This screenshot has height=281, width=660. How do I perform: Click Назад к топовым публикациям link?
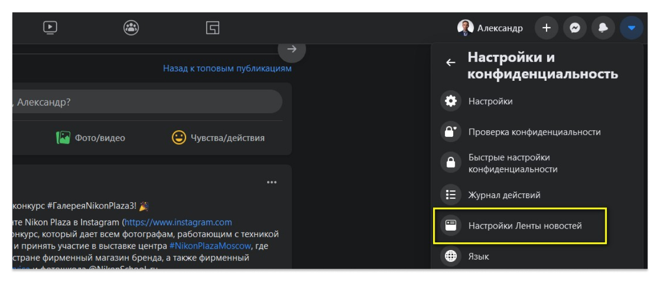pos(227,68)
